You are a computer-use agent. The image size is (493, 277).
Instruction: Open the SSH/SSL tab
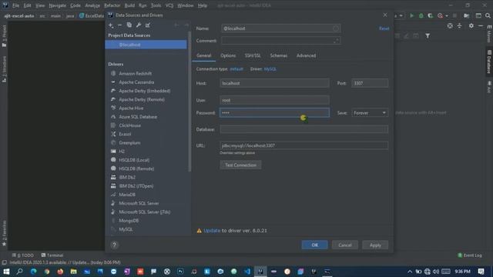click(253, 55)
